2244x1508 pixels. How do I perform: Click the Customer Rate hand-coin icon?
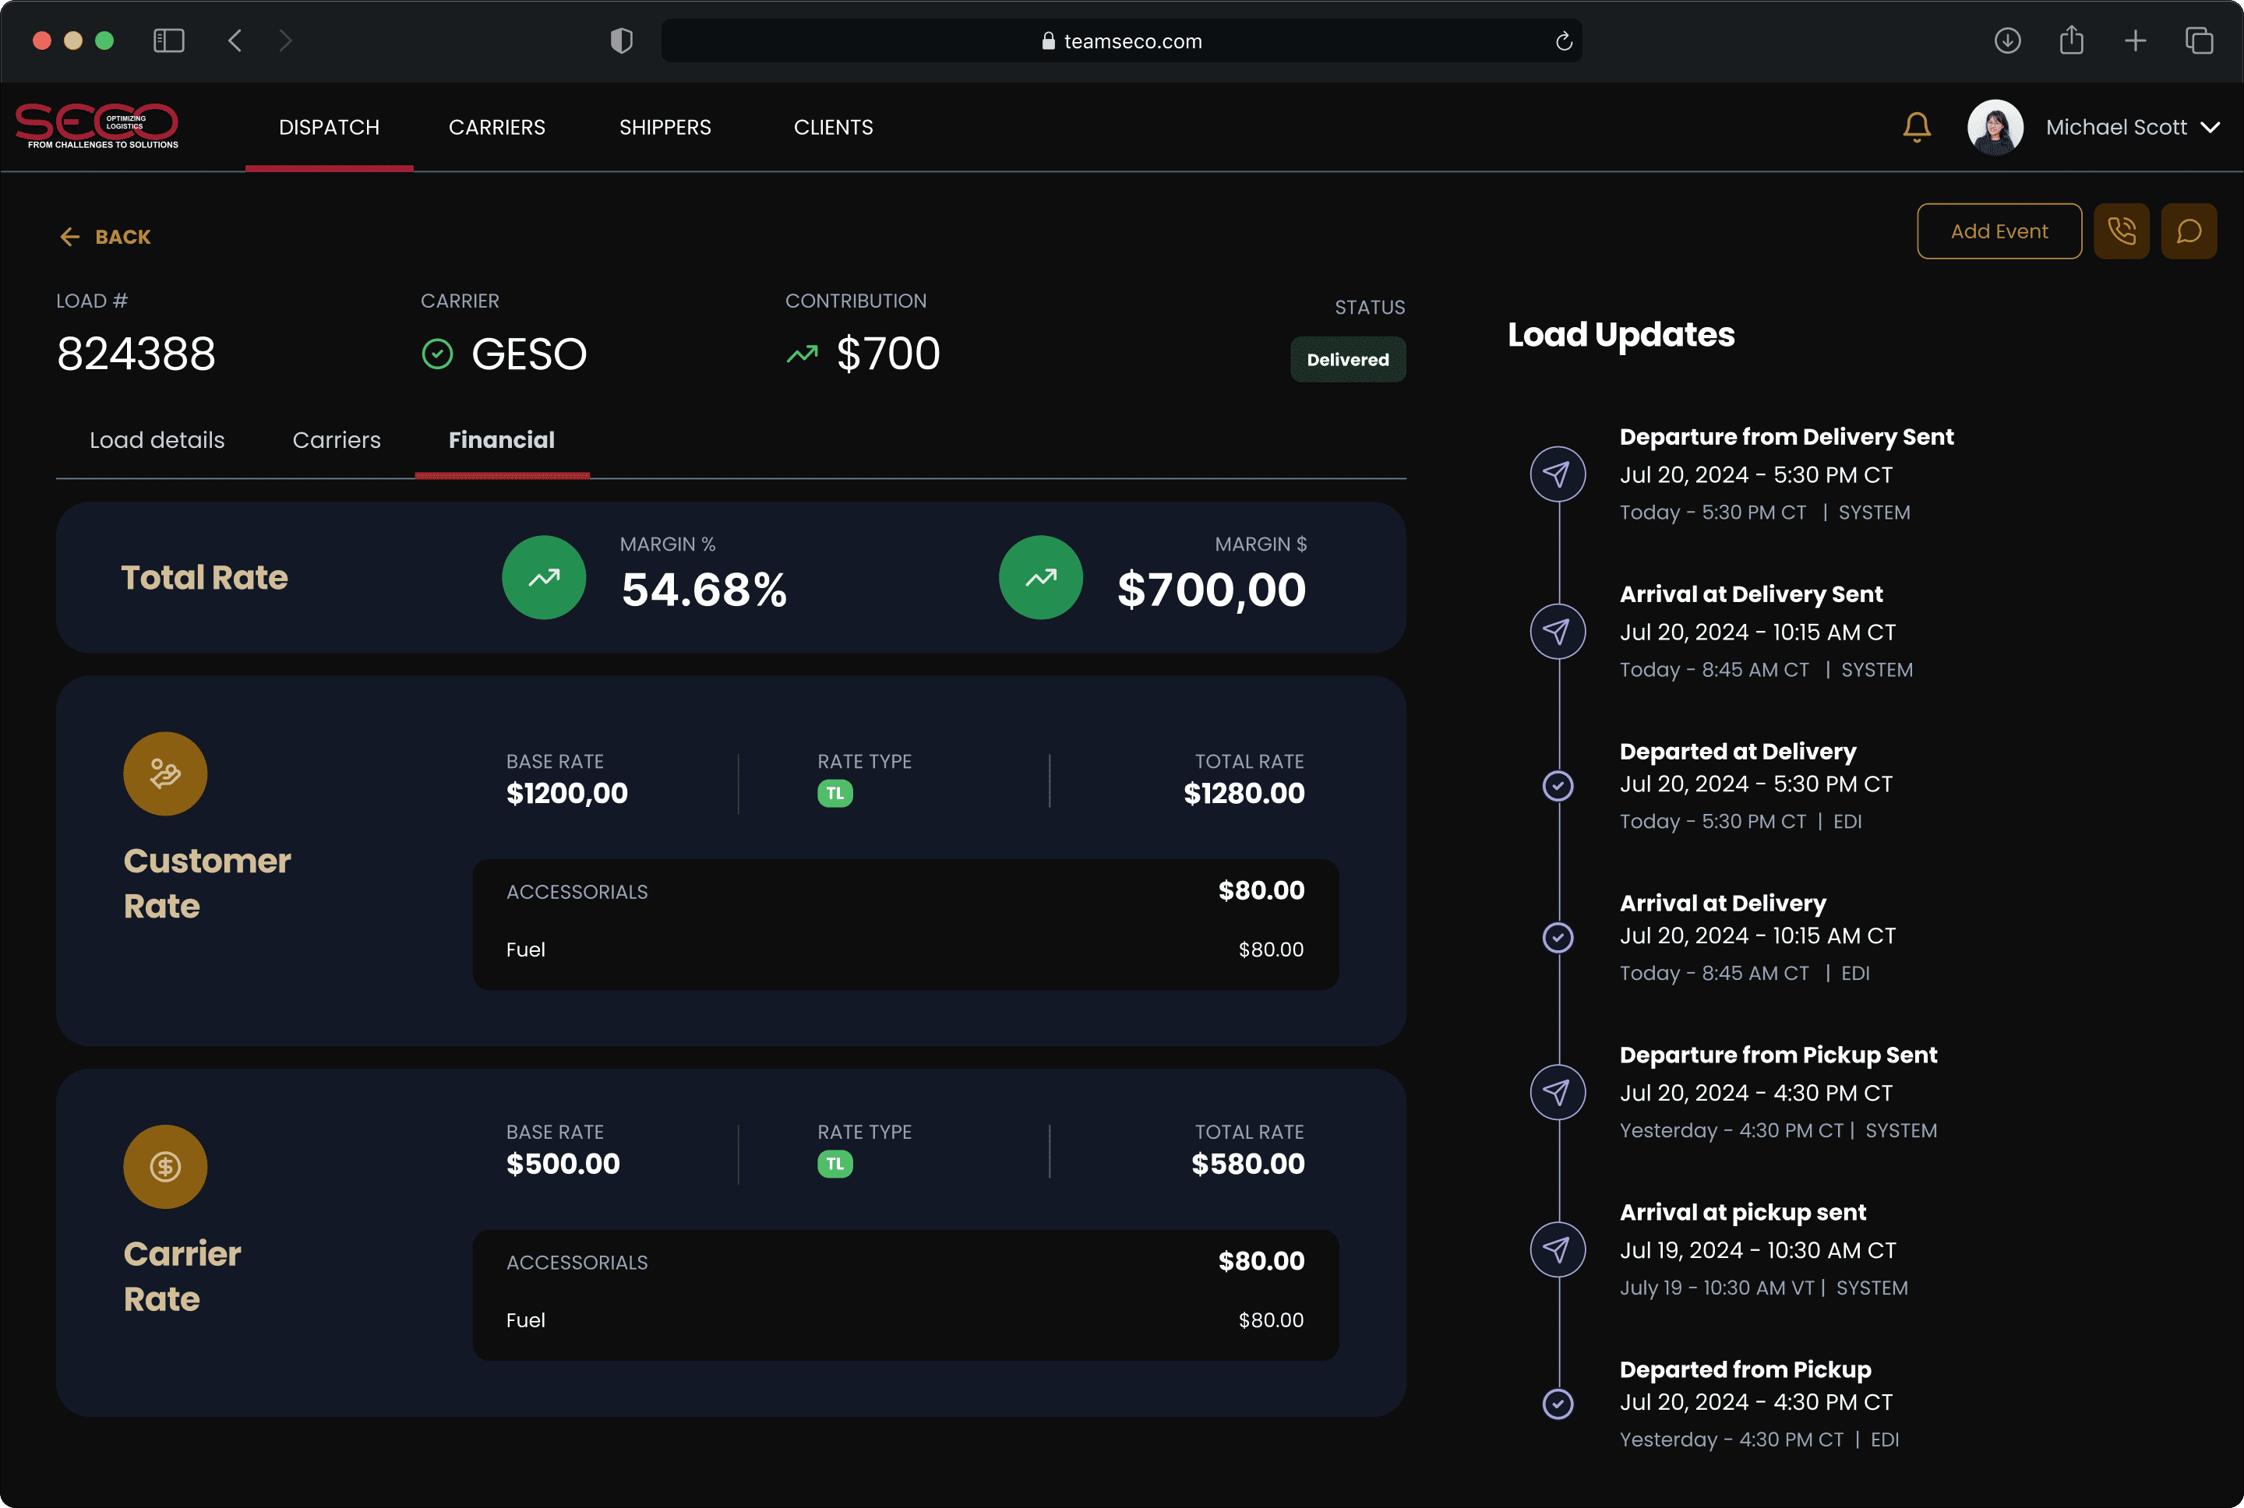pyautogui.click(x=165, y=773)
